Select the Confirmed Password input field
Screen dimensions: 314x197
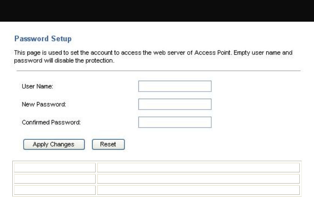pyautogui.click(x=175, y=122)
